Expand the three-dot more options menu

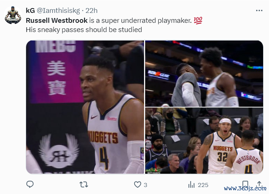tap(259, 11)
